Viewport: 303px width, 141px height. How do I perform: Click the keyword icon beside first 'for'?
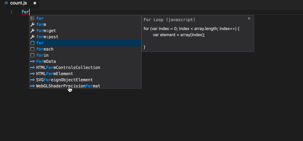32,18
